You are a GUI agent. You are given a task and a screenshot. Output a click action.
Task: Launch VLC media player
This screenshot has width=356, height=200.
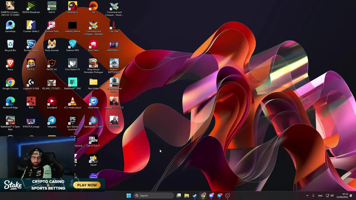coord(73,103)
